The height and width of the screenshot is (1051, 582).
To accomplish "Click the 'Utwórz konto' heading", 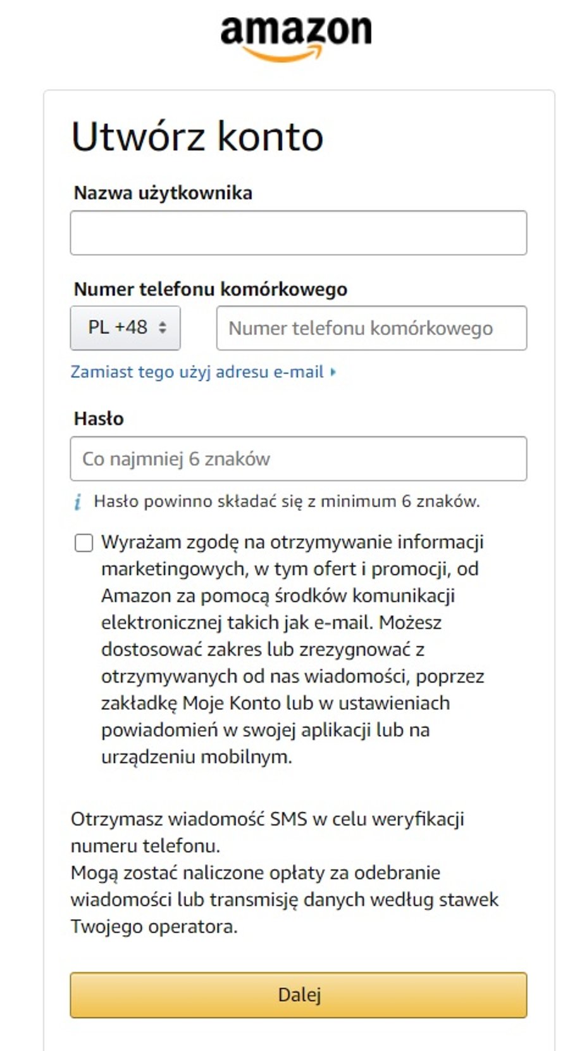I will (196, 136).
